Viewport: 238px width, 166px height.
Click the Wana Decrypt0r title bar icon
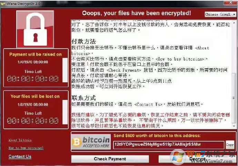[3, 4]
